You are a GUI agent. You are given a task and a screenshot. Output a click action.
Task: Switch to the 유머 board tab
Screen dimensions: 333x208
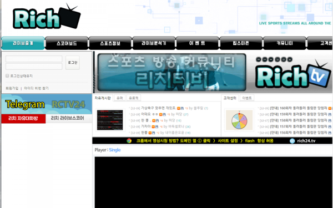tap(119, 98)
